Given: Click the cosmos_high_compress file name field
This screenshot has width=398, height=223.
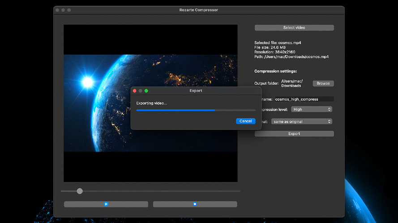Looking at the screenshot, I should tap(304, 99).
